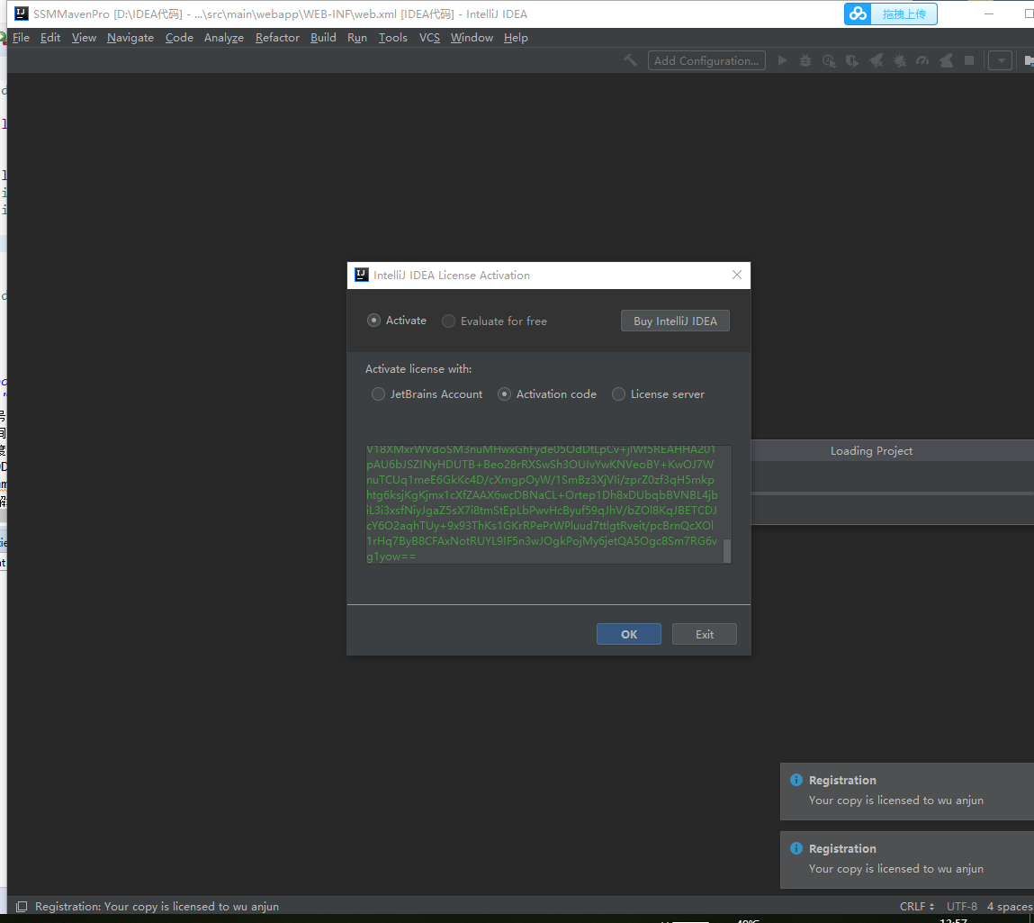
Task: Click the Debug bug icon in toolbar
Action: [x=805, y=60]
